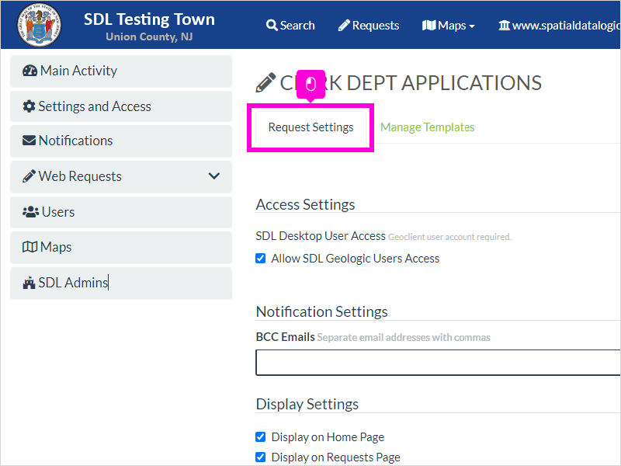Click the Geoclient user account required note
Image resolution: width=621 pixels, height=466 pixels.
tap(449, 237)
